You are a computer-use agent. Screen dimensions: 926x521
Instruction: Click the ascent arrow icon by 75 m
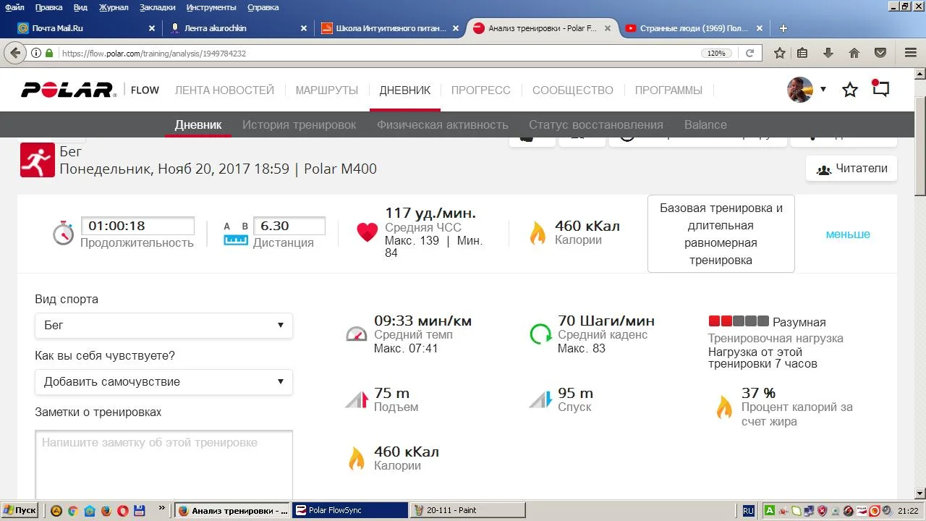357,399
